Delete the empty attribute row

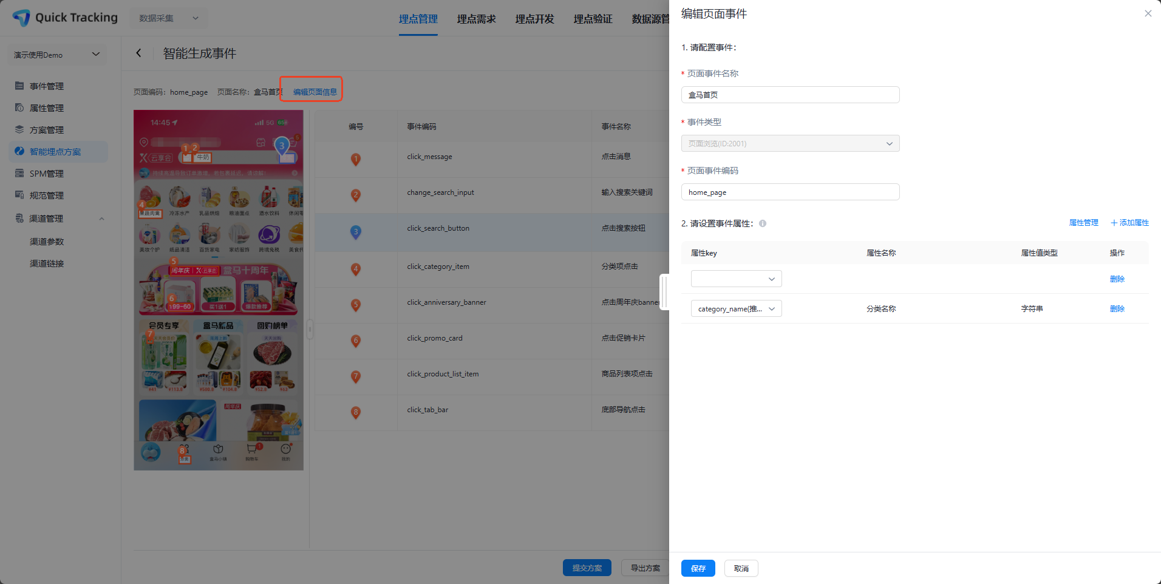point(1117,279)
